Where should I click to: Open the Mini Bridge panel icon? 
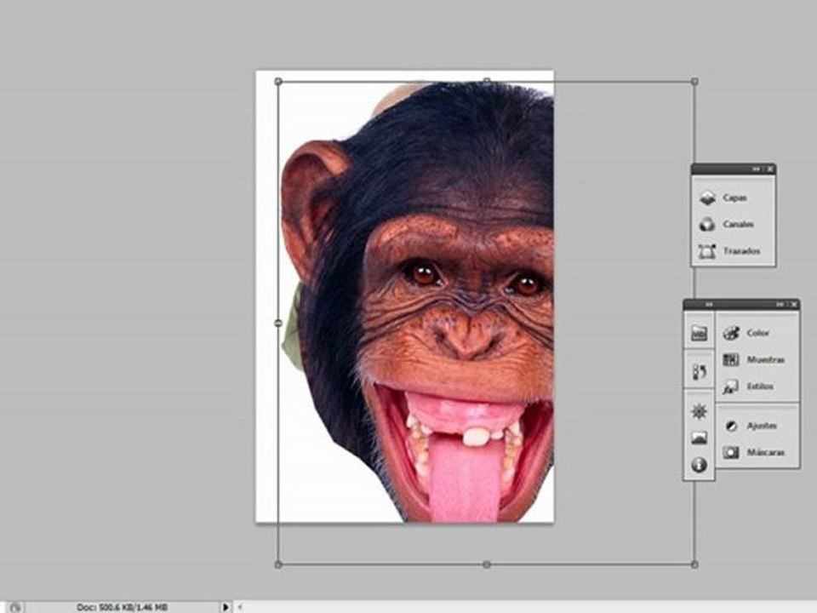click(699, 333)
